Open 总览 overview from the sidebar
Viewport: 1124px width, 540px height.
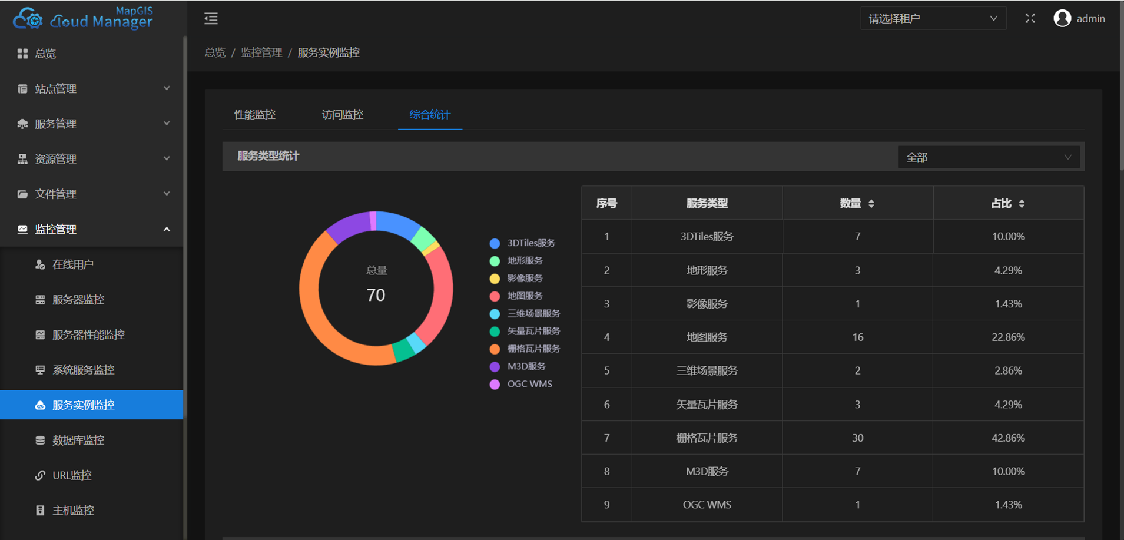pos(92,54)
